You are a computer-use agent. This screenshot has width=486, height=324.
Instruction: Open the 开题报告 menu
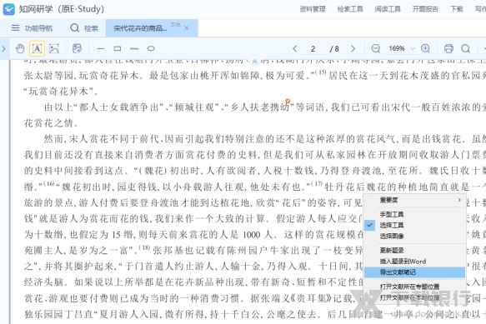[425, 9]
